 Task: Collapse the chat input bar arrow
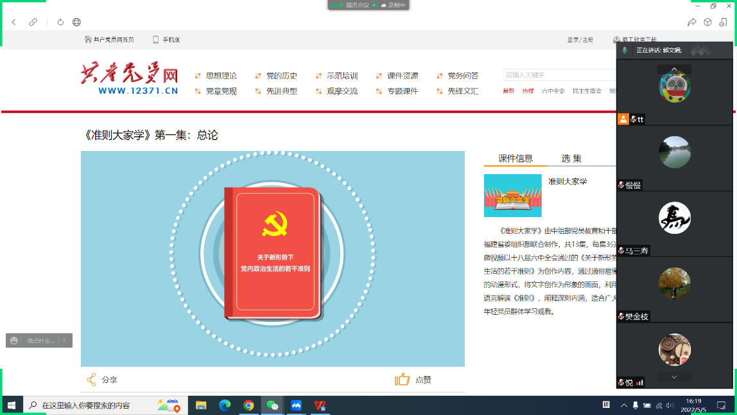point(64,340)
